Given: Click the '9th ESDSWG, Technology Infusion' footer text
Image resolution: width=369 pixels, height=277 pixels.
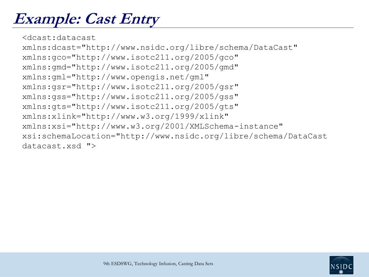Looking at the screenshot, I should click(158, 264).
